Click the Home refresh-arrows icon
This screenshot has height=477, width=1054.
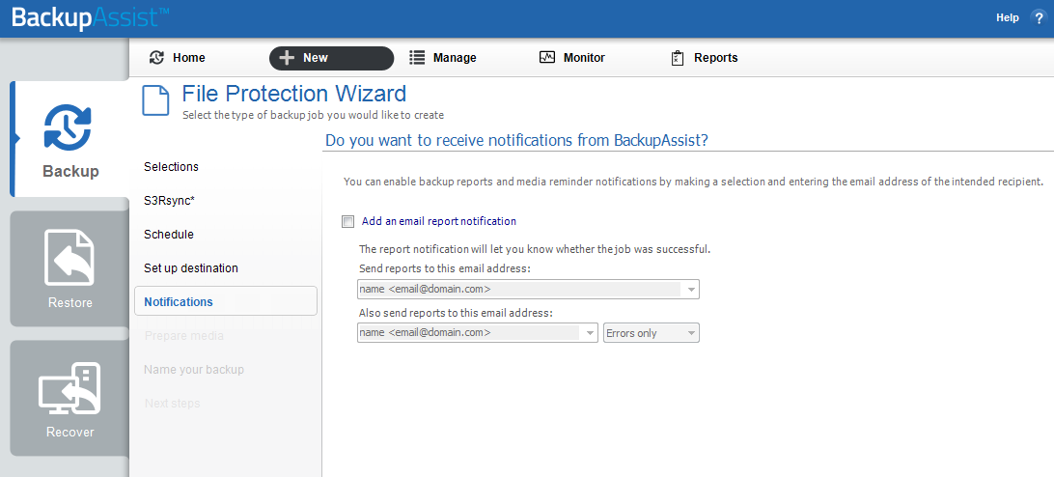(156, 58)
